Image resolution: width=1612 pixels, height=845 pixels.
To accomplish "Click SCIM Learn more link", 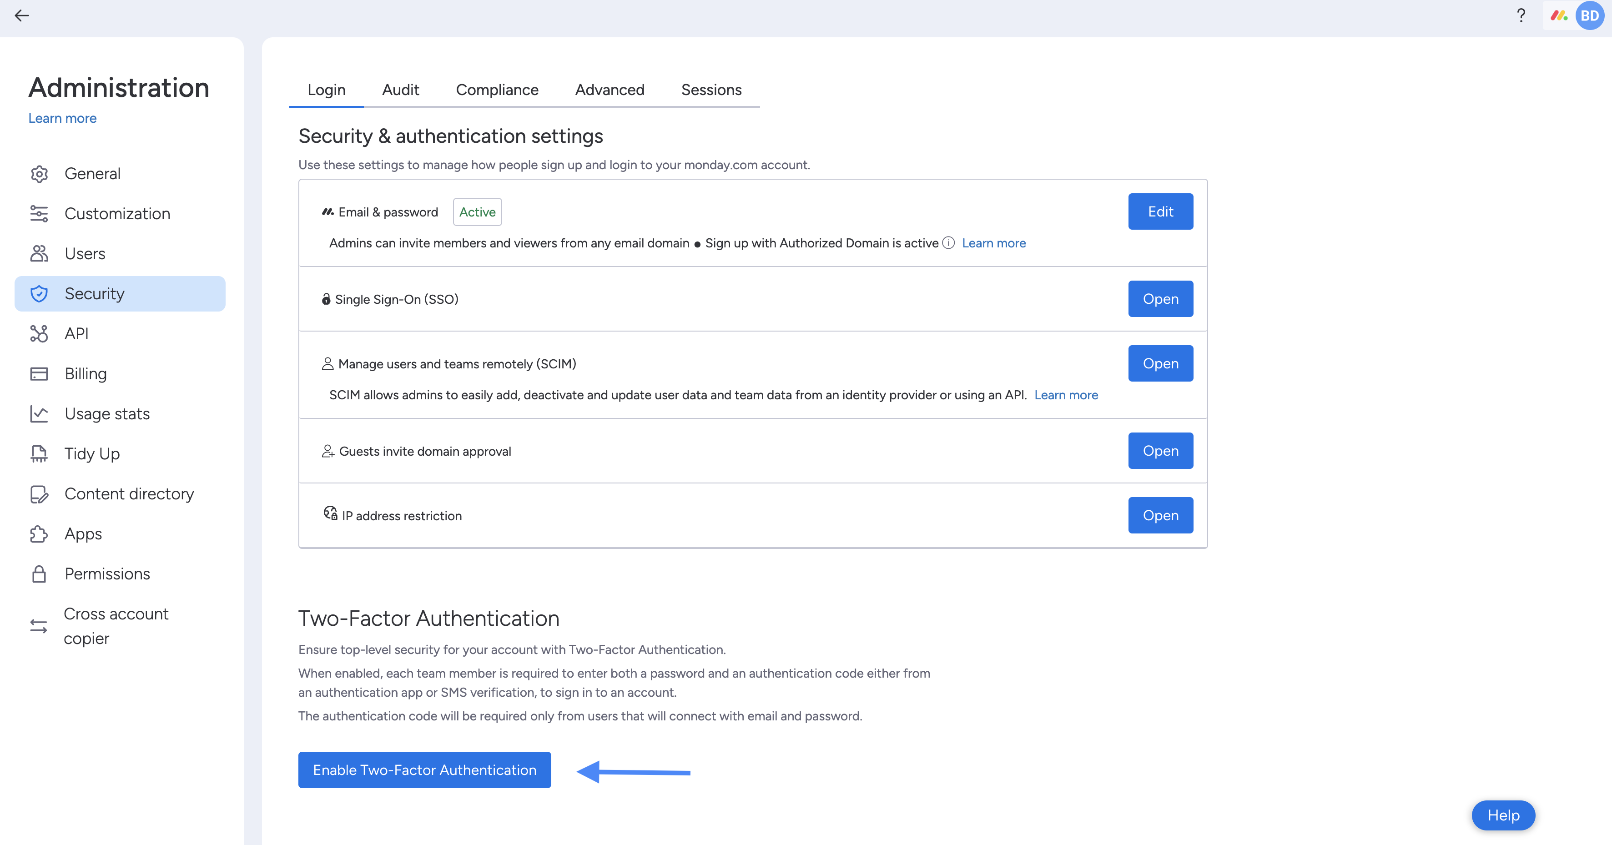I will point(1066,395).
